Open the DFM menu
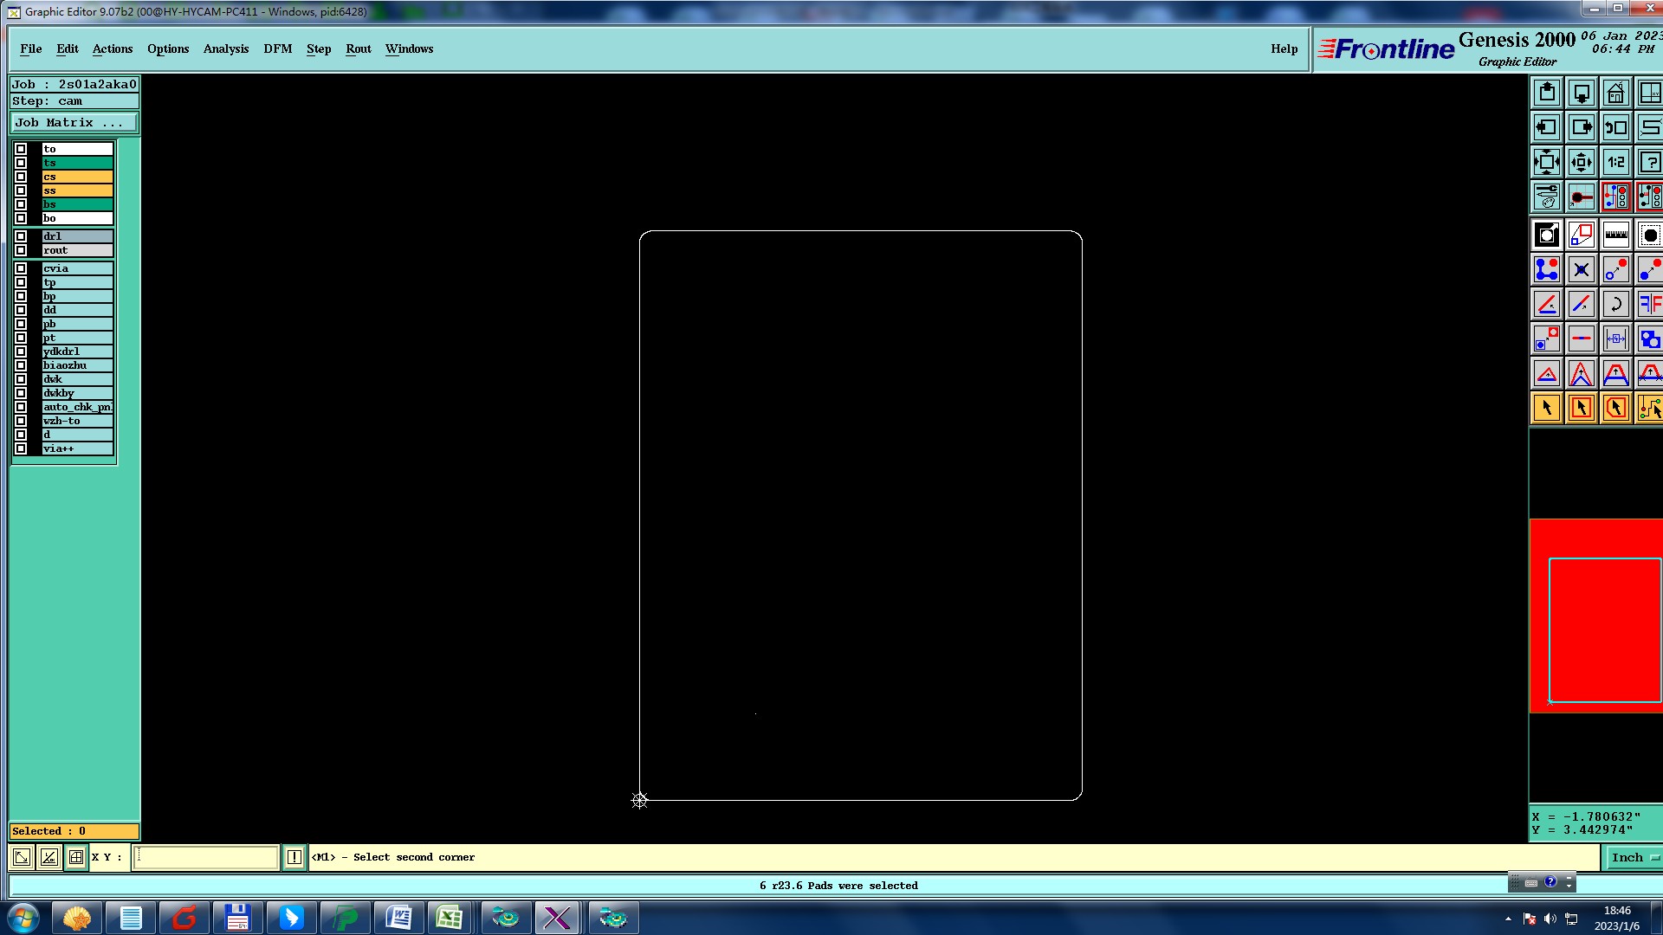Image resolution: width=1663 pixels, height=935 pixels. pos(277,49)
